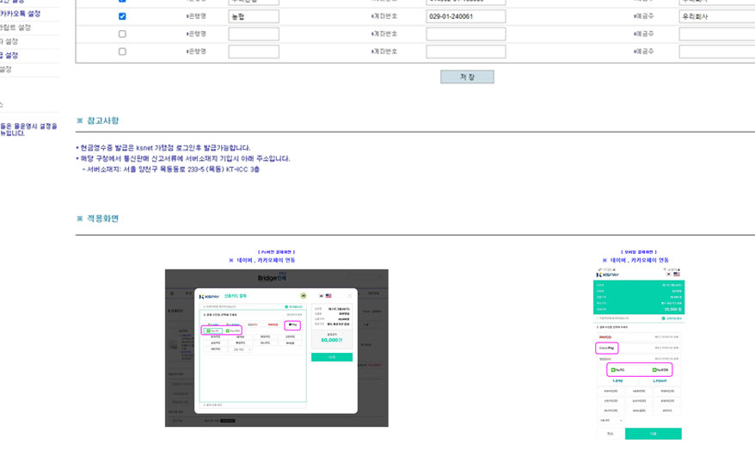Tick the checkbox in the row directly under 농협
The height and width of the screenshot is (457, 755).
[x=122, y=34]
